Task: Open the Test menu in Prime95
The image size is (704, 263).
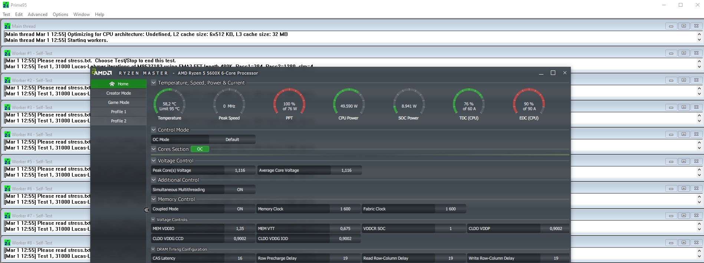Action: [6, 14]
